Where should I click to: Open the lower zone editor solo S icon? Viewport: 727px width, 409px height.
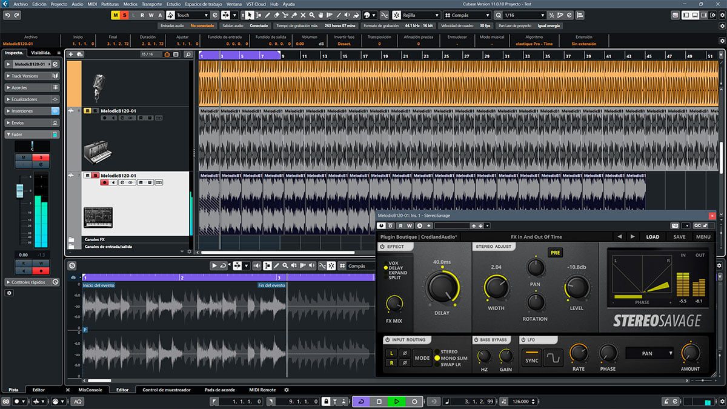click(72, 265)
